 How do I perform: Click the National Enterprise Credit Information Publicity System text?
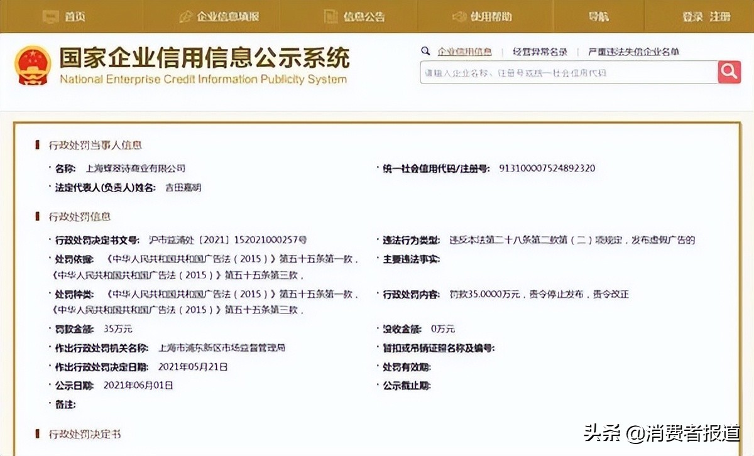[203, 79]
